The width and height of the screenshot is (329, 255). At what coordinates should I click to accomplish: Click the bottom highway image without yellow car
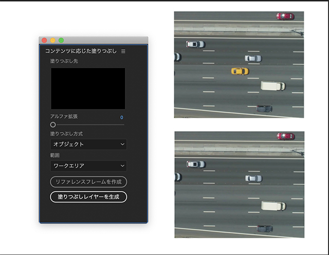pos(240,185)
